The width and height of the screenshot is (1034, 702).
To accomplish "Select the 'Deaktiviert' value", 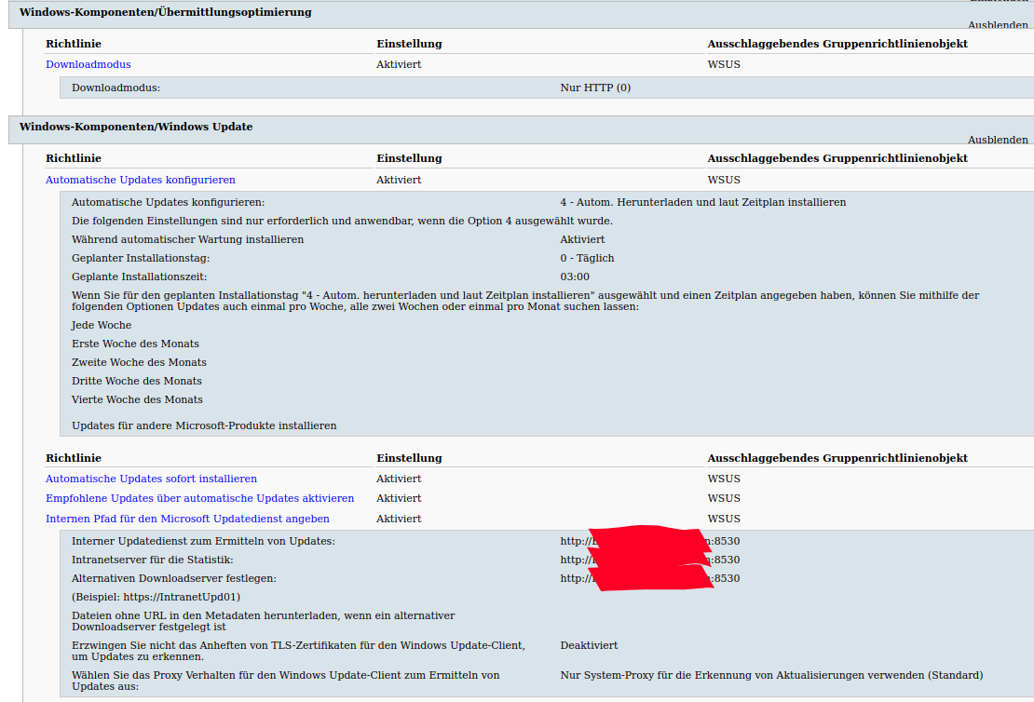I will (x=589, y=645).
